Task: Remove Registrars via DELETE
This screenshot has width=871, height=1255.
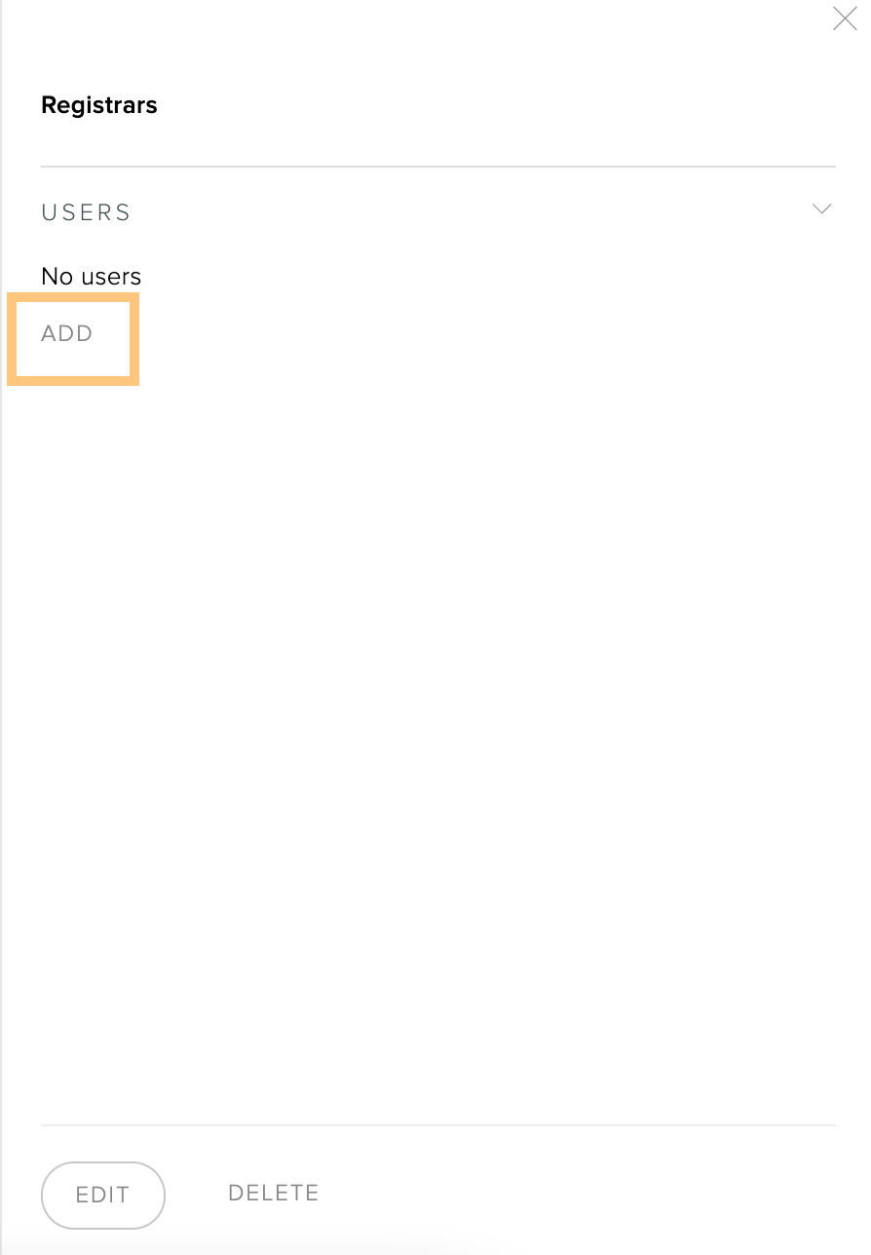Action: pyautogui.click(x=274, y=1193)
